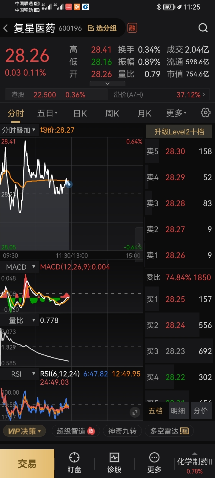215x478 pixels.
Task: Open 五日 period dropdown
Action: (x=47, y=113)
